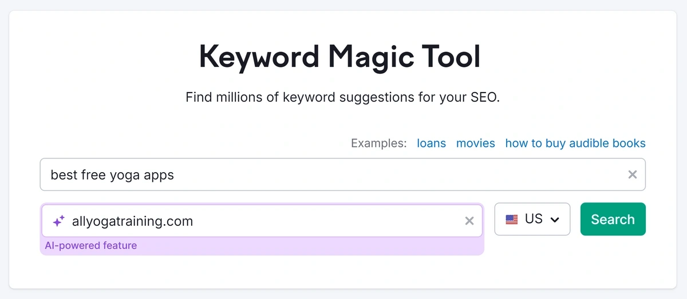Screen dimensions: 687x299
Task: Click the 'Examples:' label
Action: pos(379,143)
